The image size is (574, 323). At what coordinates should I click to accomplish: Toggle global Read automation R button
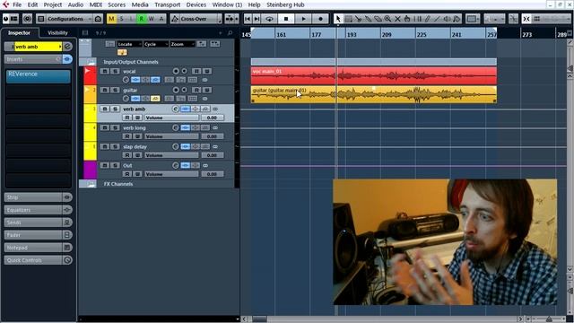pyautogui.click(x=142, y=19)
